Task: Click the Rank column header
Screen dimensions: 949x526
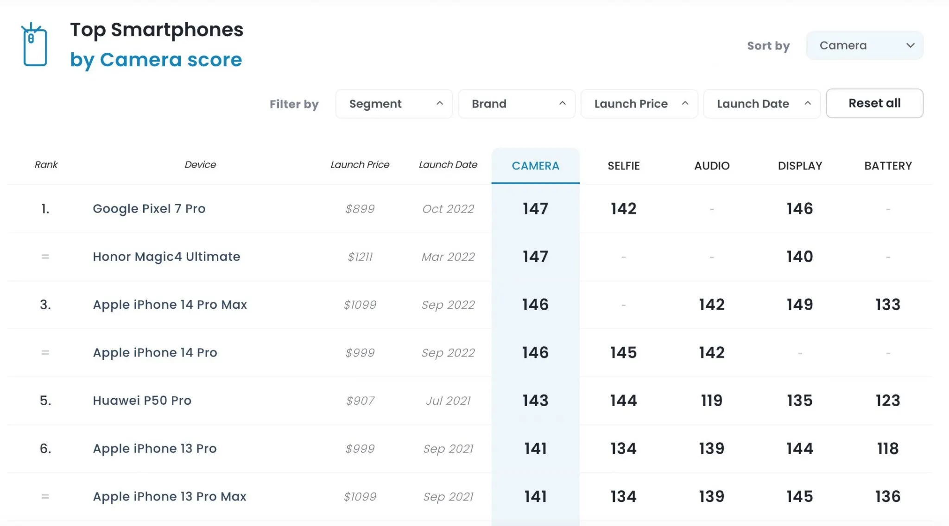Action: (46, 165)
